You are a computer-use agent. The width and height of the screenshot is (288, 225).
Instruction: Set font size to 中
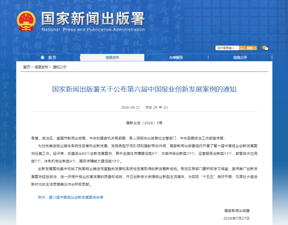click(x=160, y=107)
